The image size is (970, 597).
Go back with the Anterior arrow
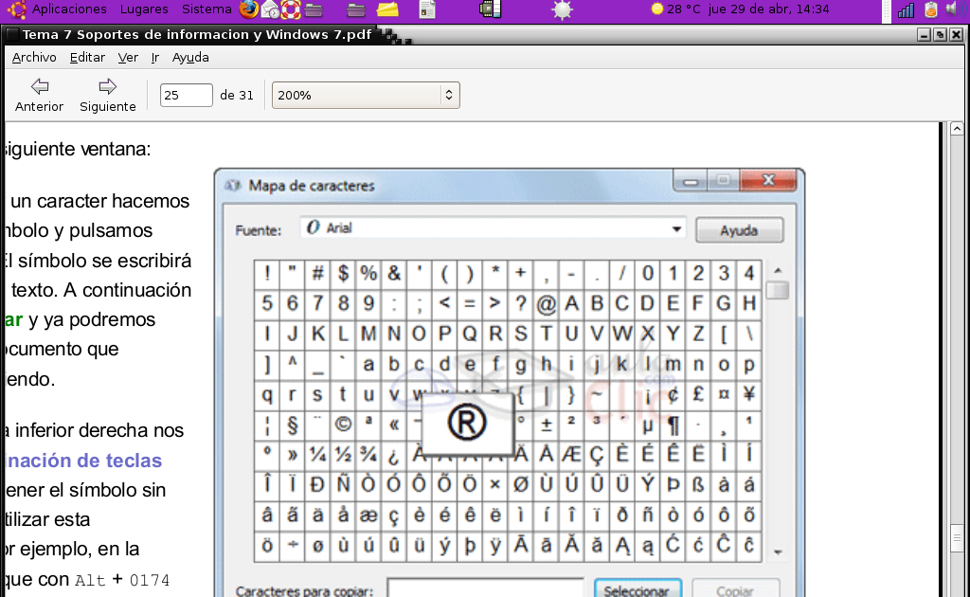[39, 94]
